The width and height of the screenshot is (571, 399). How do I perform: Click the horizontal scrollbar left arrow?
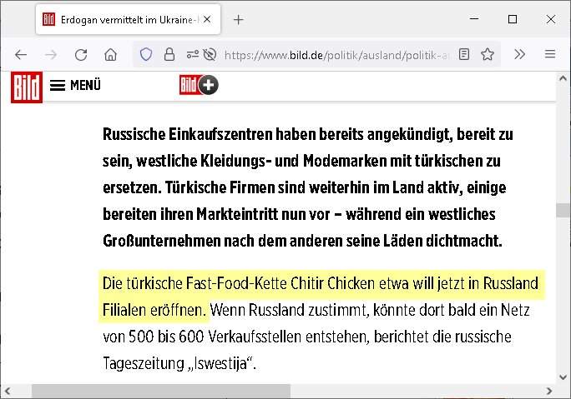(x=8, y=392)
